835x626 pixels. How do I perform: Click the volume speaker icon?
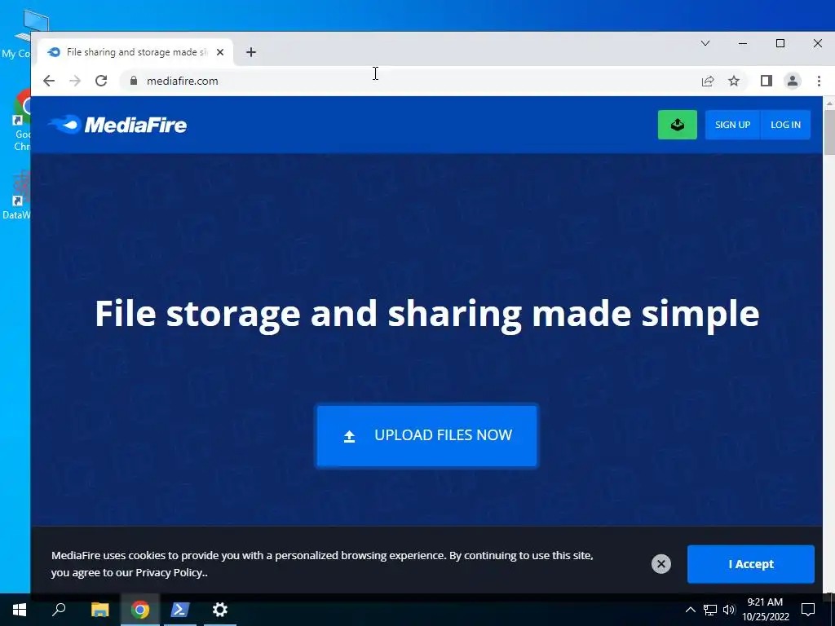tap(729, 610)
